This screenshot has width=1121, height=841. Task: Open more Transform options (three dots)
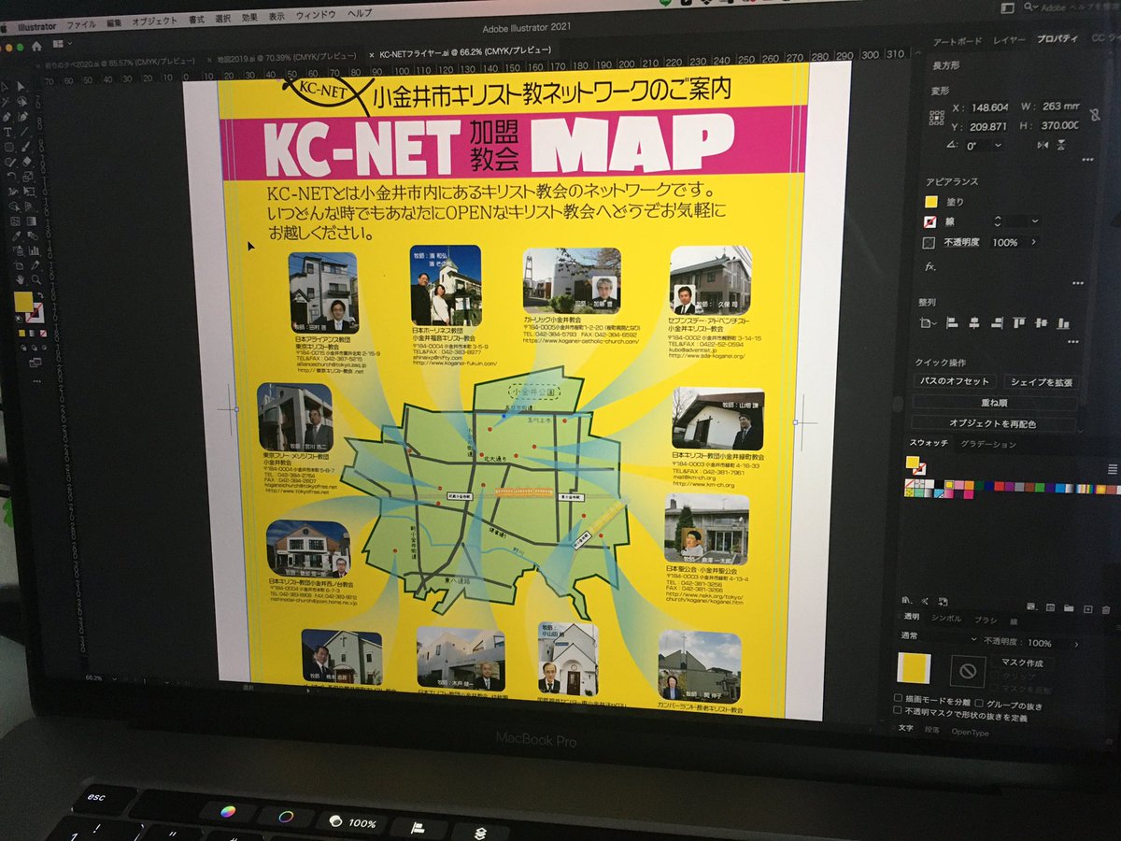(1088, 160)
